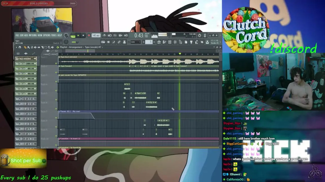Select the playlist slice tool
325x182 pixels.
[42, 47]
